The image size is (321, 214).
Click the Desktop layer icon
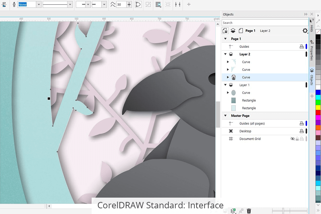pos(231,131)
